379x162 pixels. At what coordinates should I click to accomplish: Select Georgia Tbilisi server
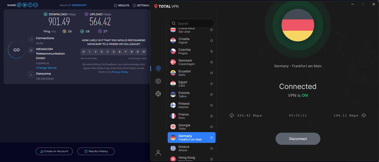pyautogui.click(x=192, y=127)
